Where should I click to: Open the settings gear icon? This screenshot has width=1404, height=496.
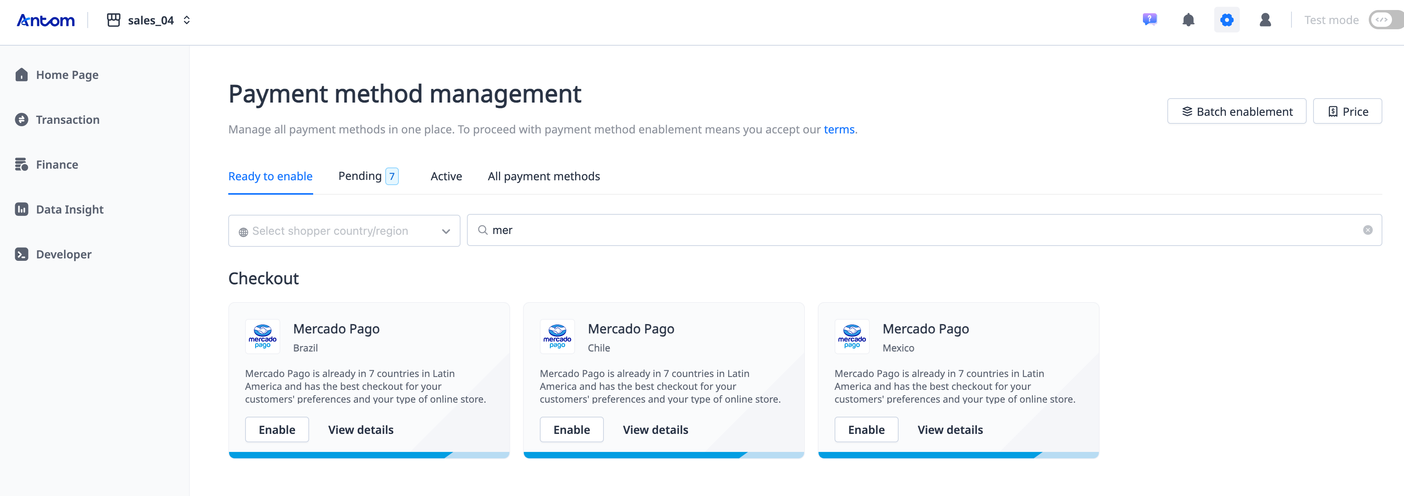(1226, 20)
